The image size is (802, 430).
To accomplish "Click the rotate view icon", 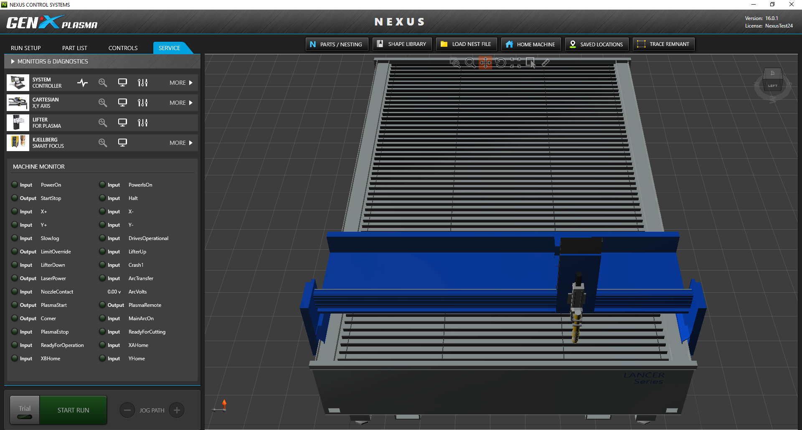I will coord(500,63).
